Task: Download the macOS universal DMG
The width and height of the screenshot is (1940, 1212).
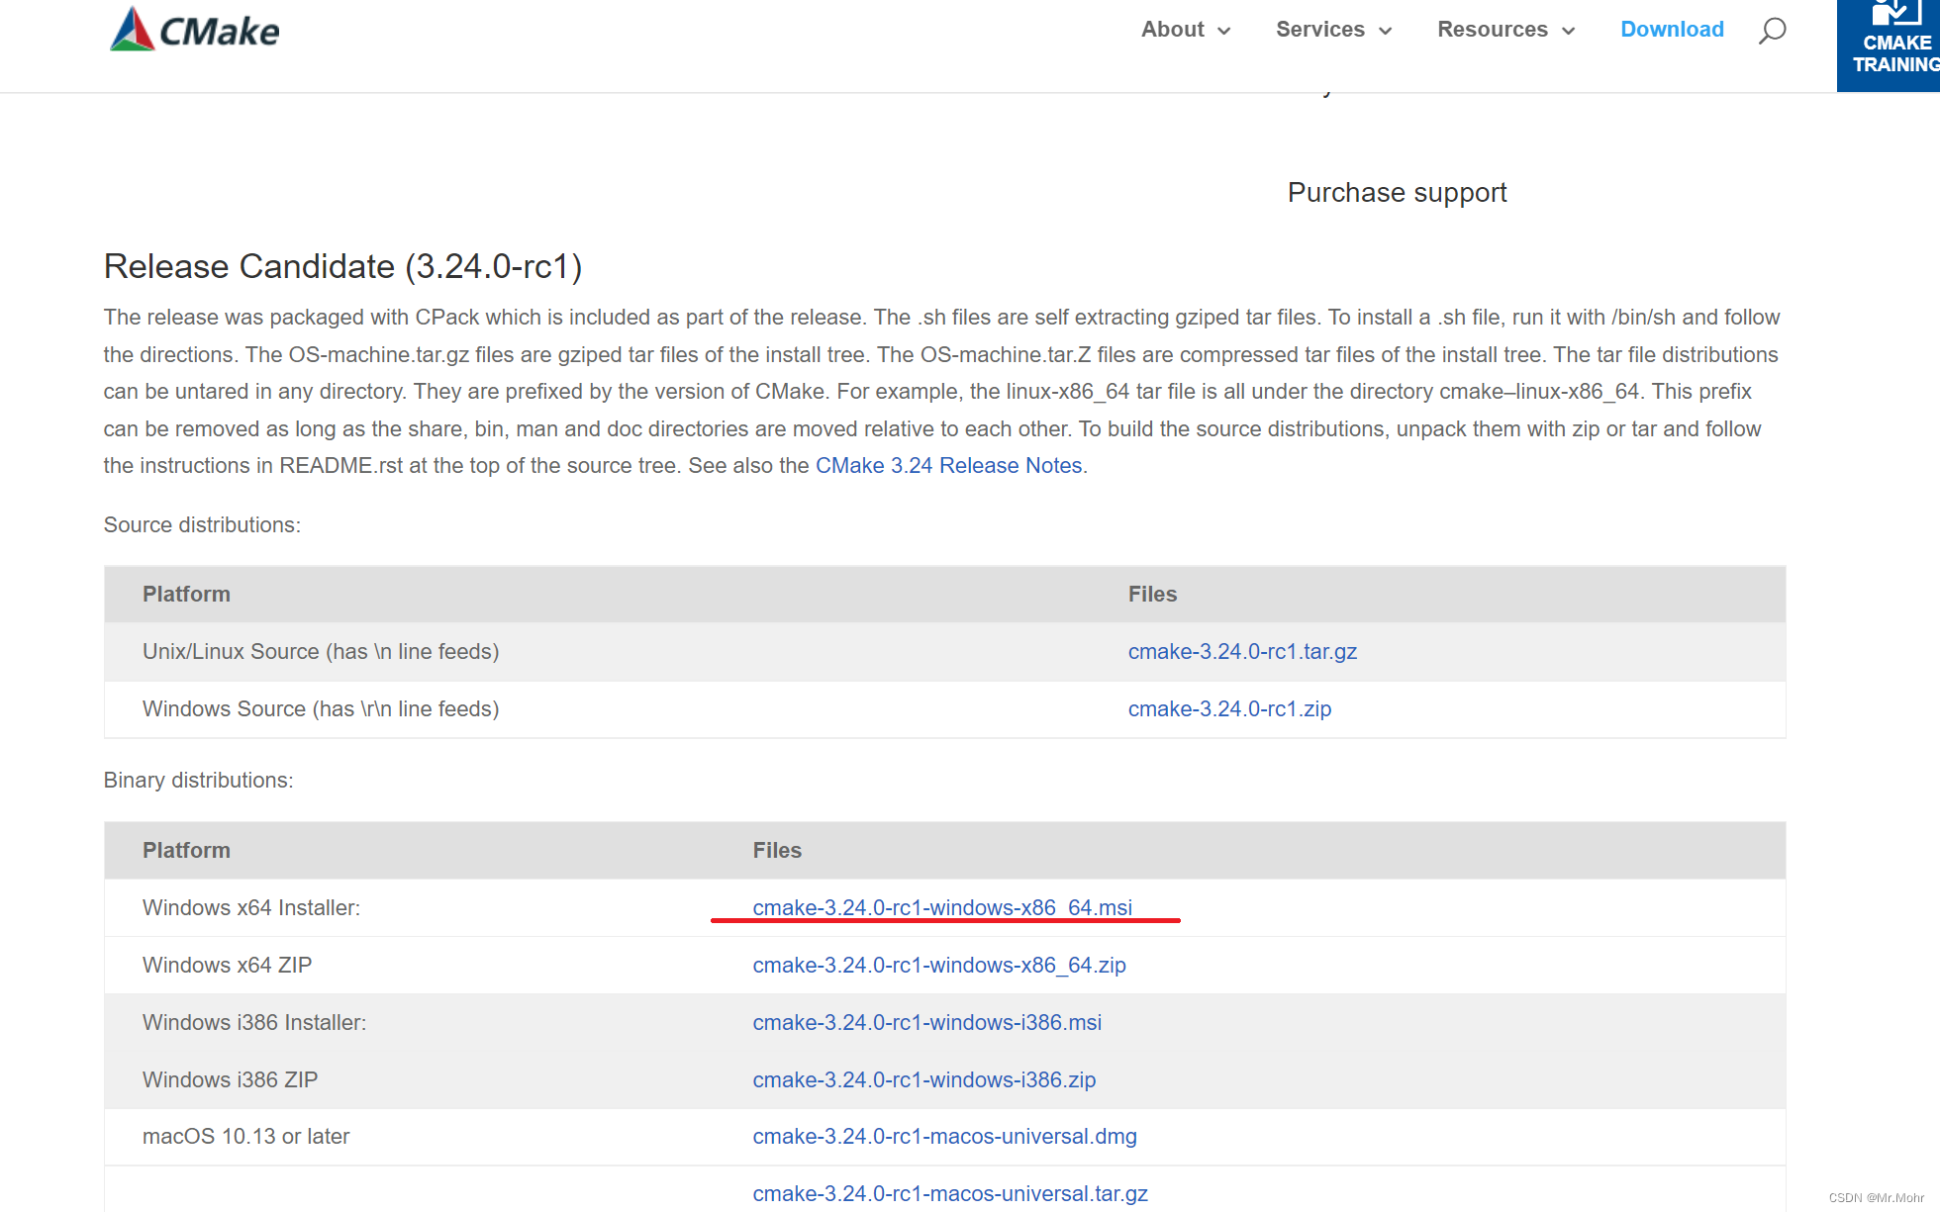Action: 945,1137
